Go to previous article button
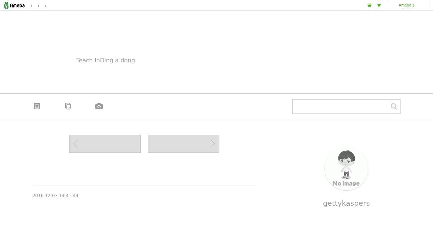The width and height of the screenshot is (433, 227). tap(105, 144)
